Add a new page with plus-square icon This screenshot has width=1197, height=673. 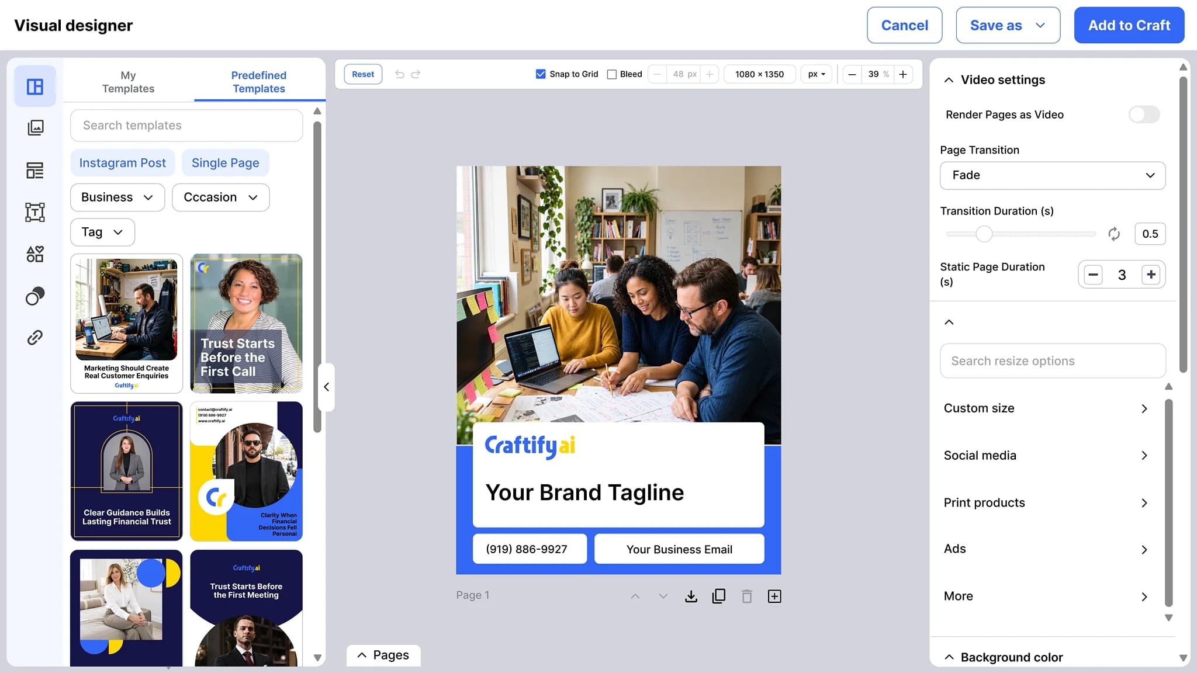pos(774,596)
